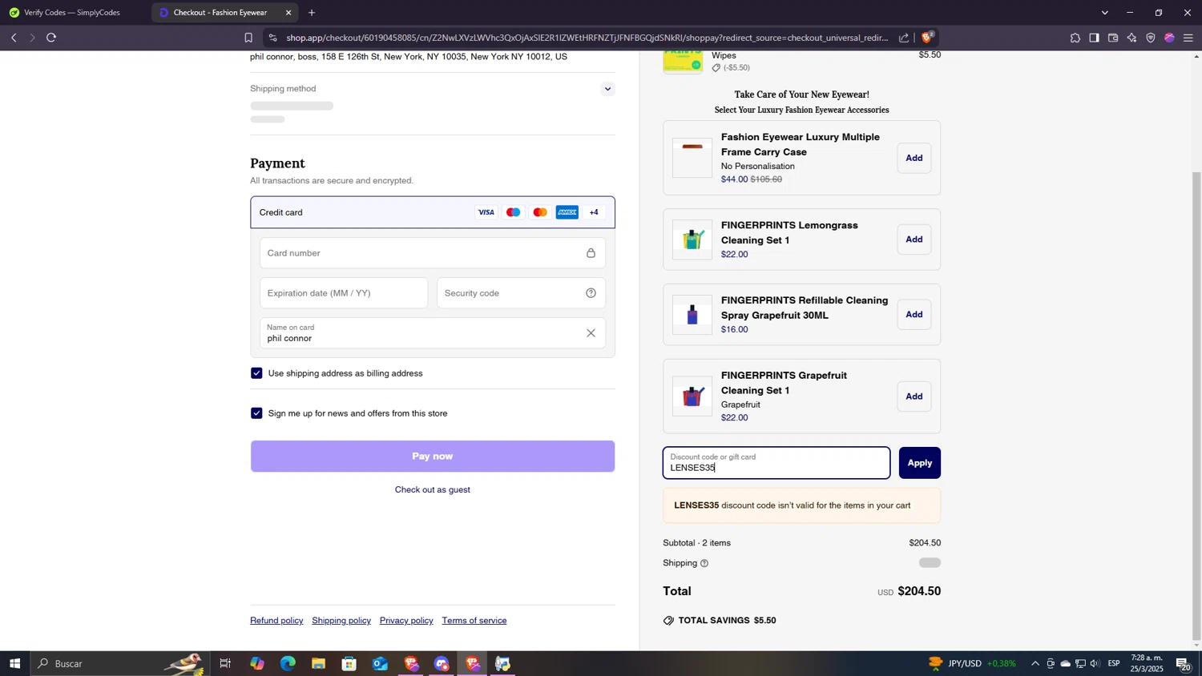
Task: Click the share page icon in address bar
Action: tap(904, 38)
